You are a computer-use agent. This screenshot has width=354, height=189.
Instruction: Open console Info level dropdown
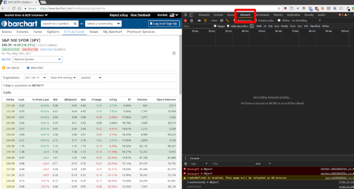click(x=263, y=163)
